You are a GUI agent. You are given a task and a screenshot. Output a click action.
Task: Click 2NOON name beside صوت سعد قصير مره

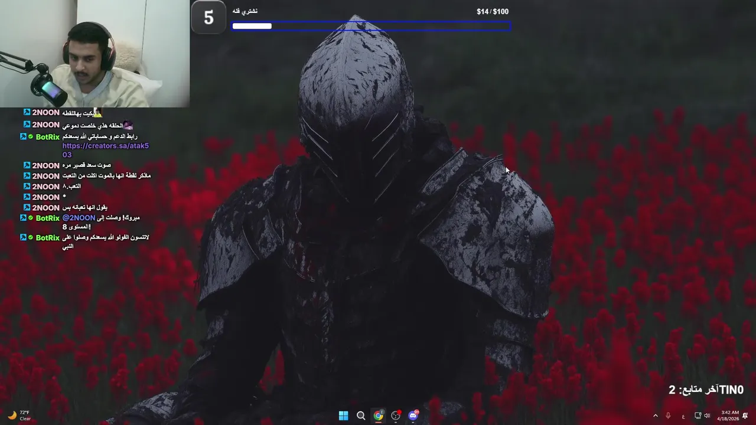click(45, 165)
